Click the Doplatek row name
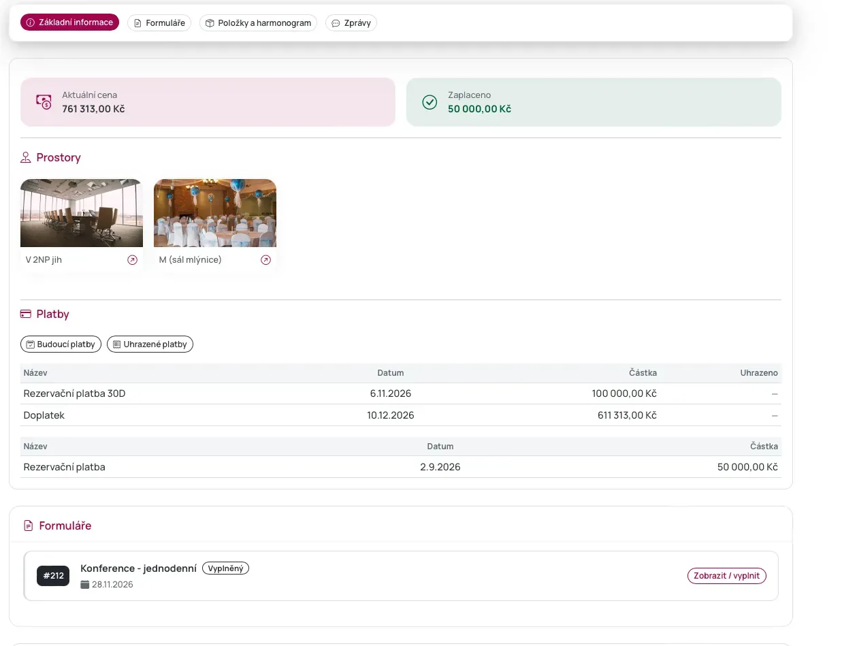 pos(44,415)
